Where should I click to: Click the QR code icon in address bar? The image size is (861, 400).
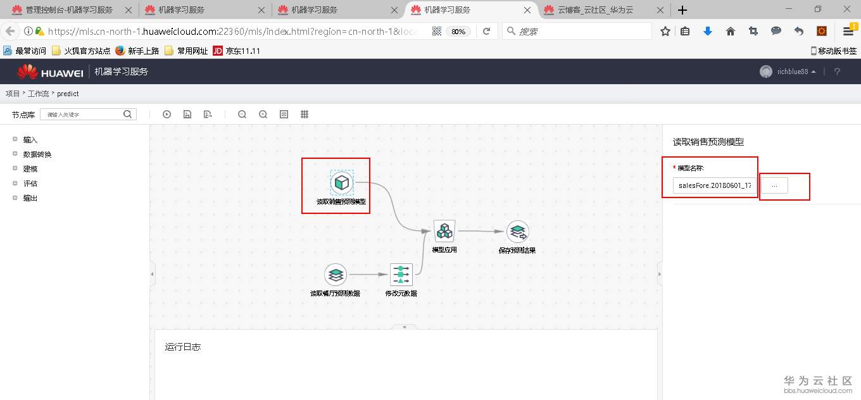click(x=437, y=31)
